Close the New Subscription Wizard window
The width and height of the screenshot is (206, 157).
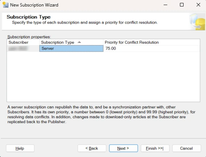coord(198,5)
